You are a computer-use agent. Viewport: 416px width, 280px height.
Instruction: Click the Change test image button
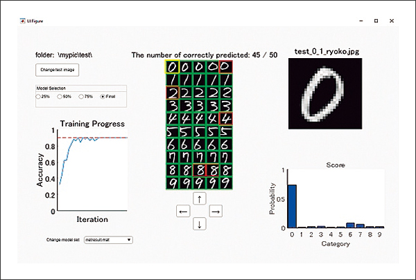(x=58, y=70)
